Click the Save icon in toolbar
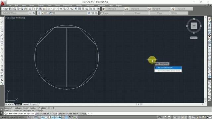212x119 pixels. (x=10, y=9)
